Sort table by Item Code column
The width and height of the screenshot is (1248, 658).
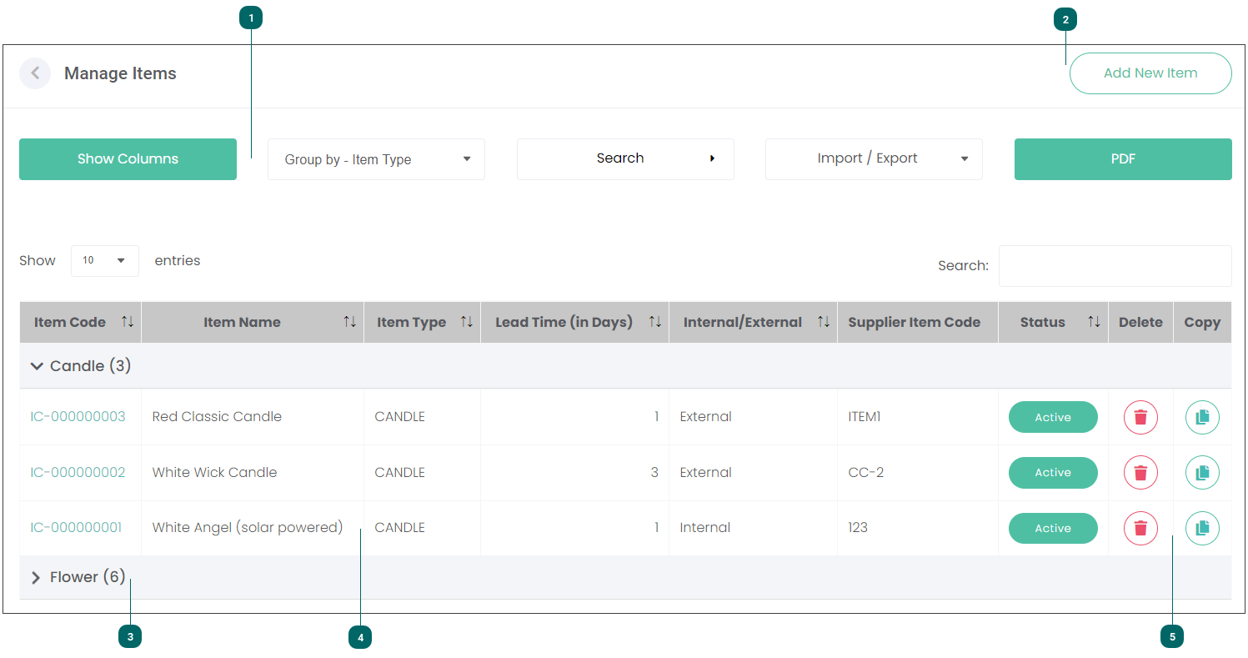click(x=81, y=322)
